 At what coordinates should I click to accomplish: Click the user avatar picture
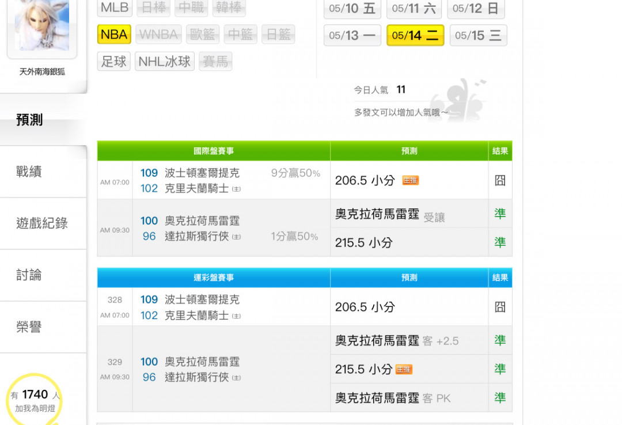pos(42,25)
